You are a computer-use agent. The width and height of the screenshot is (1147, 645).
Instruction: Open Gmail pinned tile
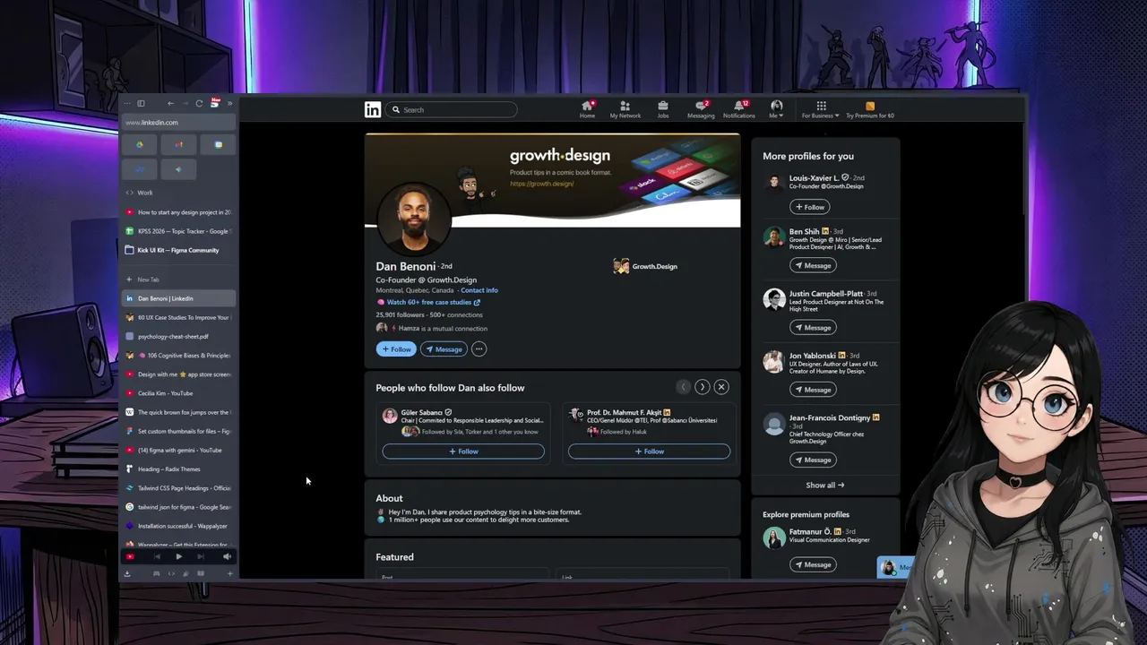(178, 144)
